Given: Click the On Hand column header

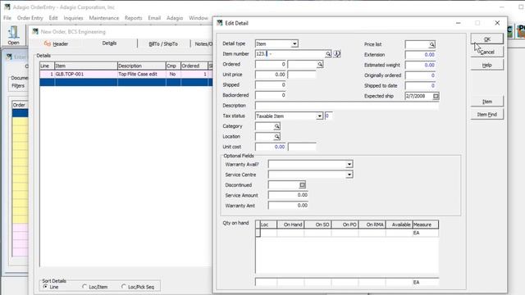Looking at the screenshot, I should (x=290, y=225).
